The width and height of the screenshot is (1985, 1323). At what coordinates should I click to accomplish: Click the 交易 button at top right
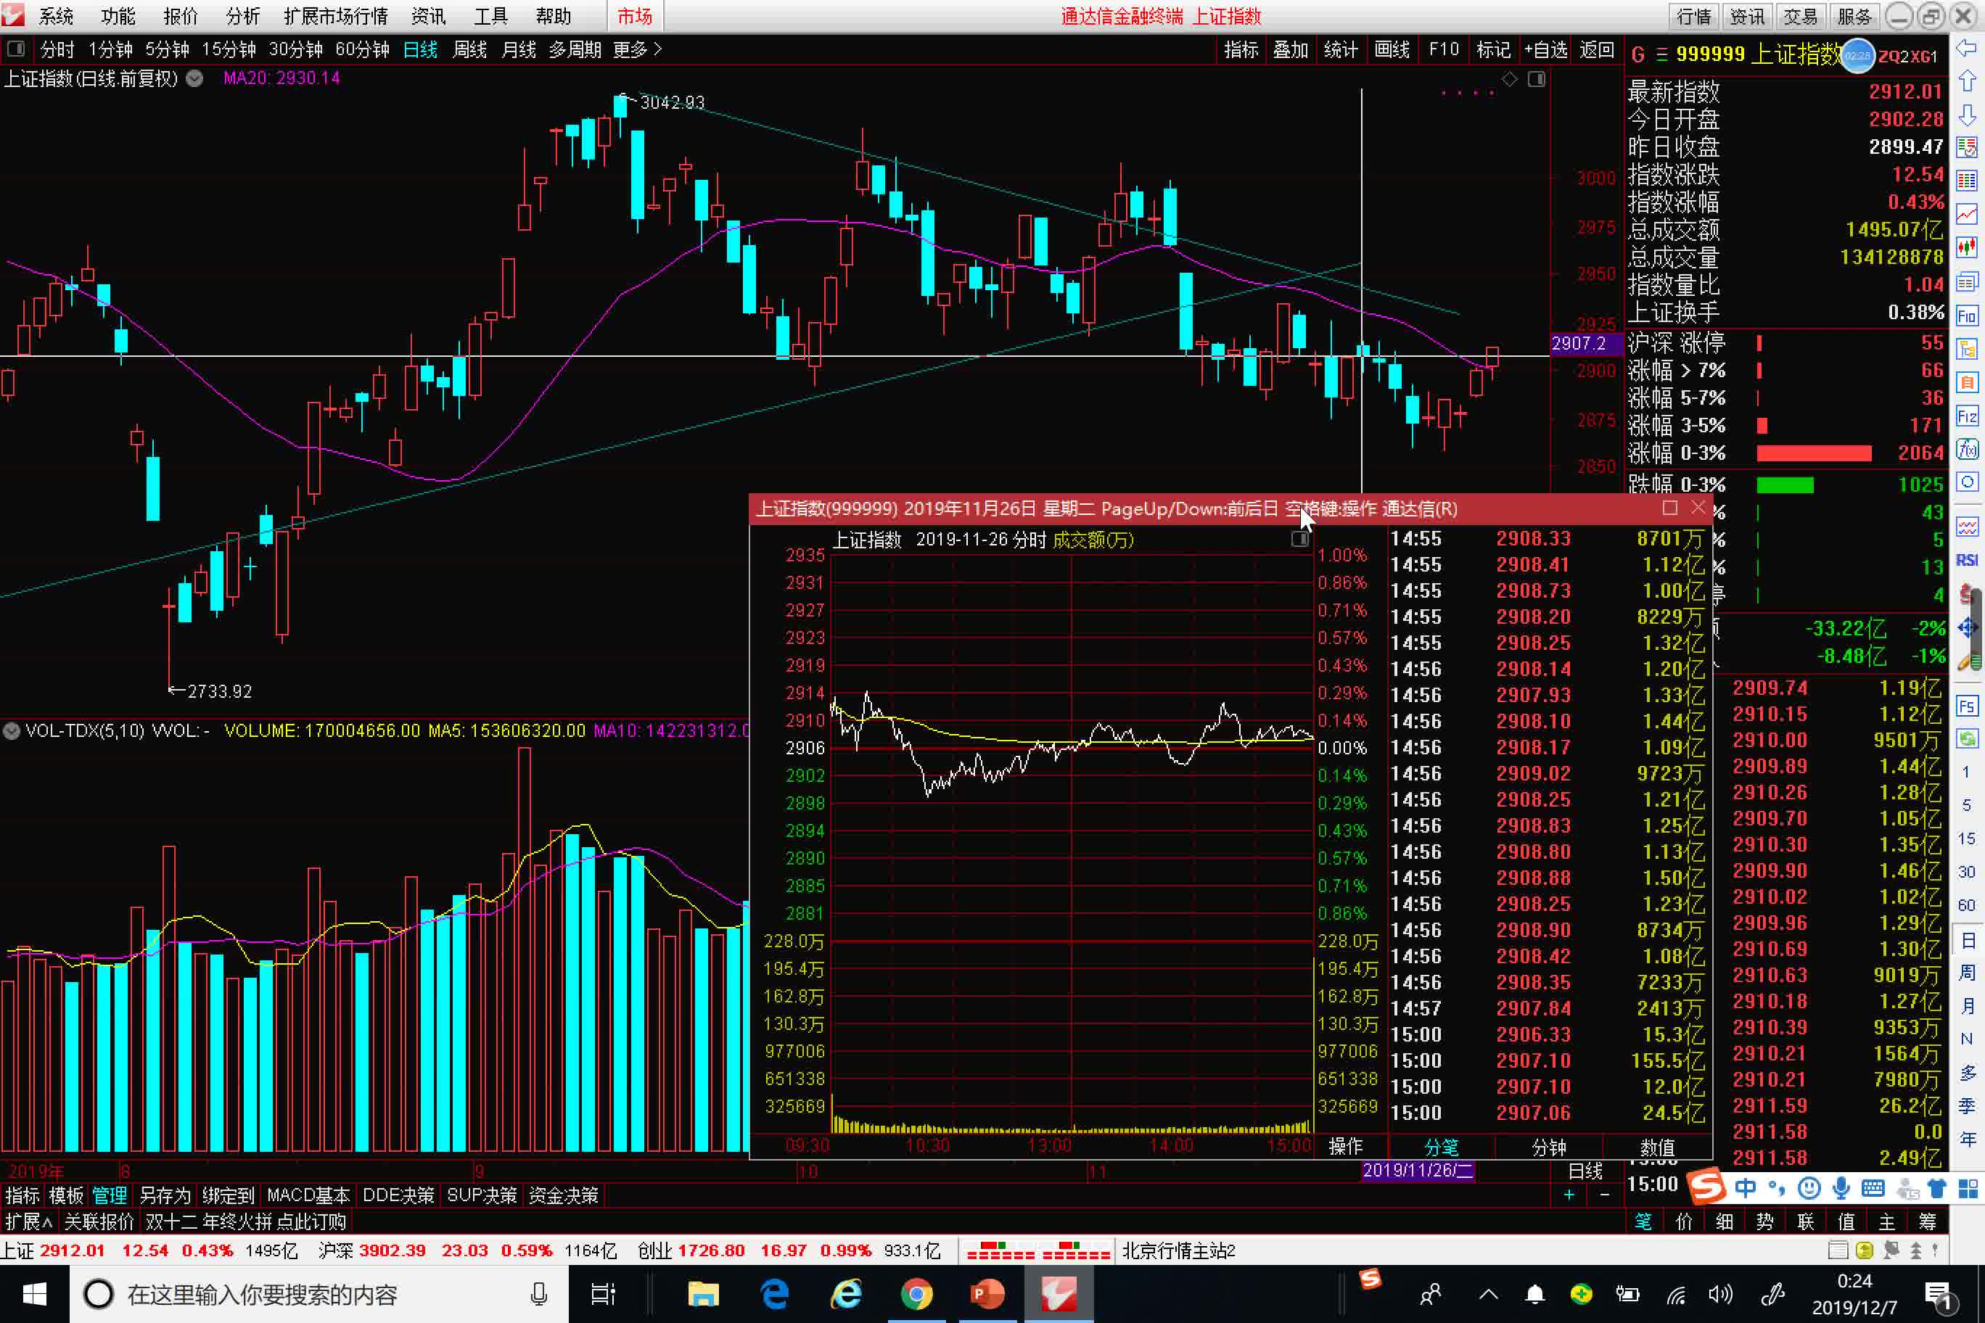1800,16
